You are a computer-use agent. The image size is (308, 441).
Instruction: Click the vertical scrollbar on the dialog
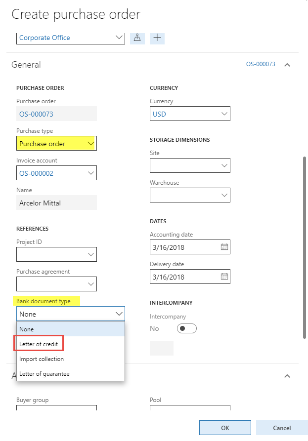(304, 247)
